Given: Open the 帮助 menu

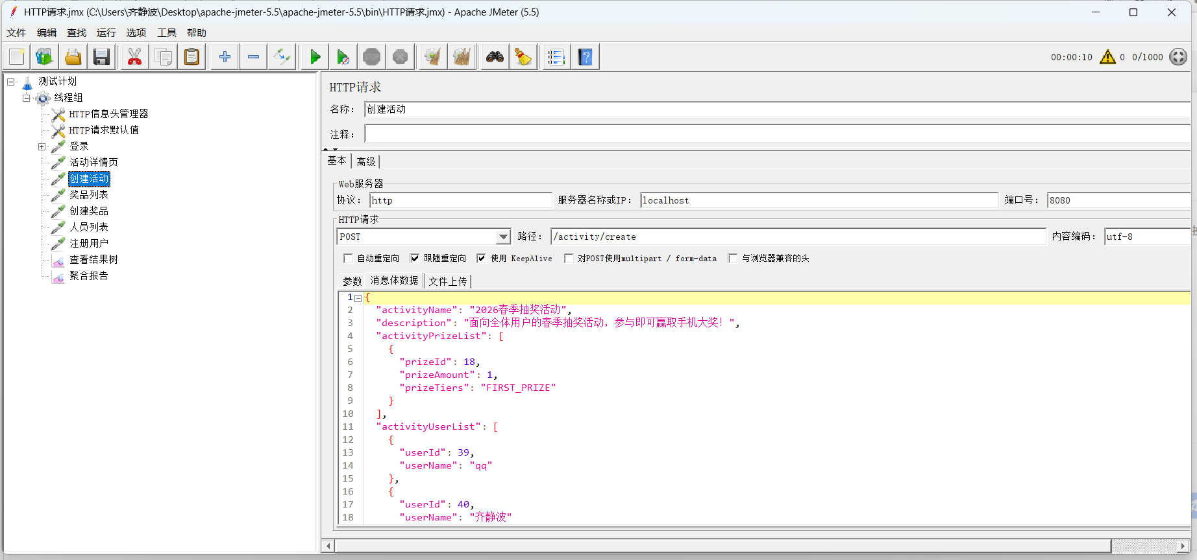Looking at the screenshot, I should pos(197,32).
